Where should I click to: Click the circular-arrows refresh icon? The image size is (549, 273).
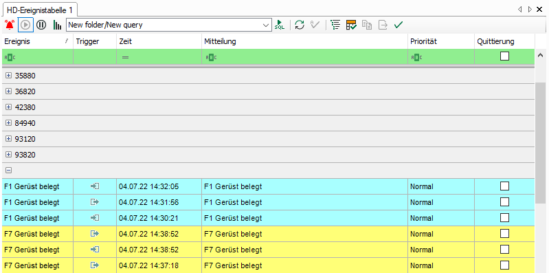[300, 25]
